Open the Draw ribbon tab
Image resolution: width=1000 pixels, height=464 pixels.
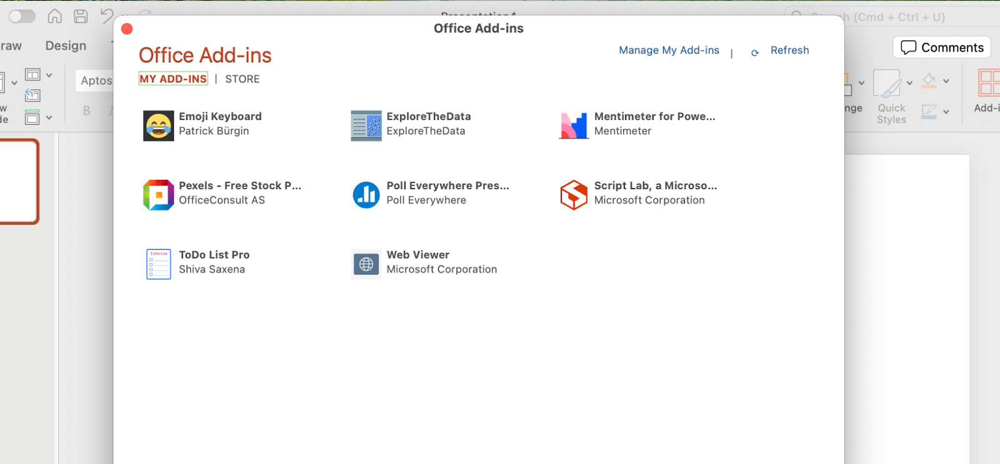click(x=11, y=46)
